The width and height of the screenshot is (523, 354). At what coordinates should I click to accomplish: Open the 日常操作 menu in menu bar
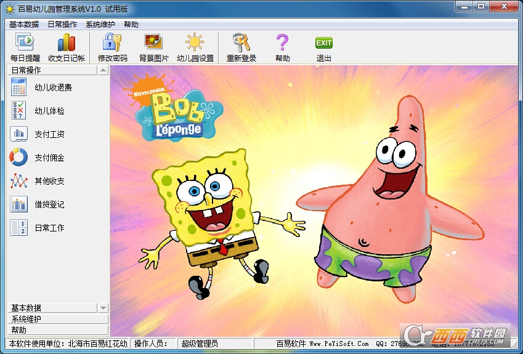(x=62, y=25)
